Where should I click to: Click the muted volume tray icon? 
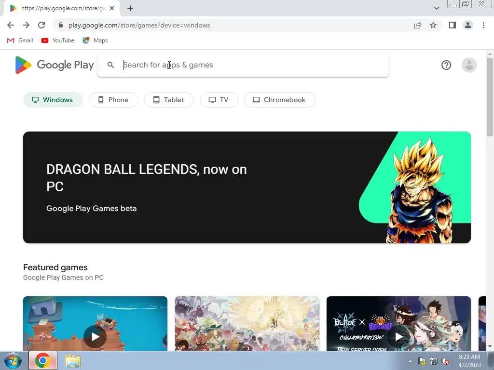click(x=445, y=361)
